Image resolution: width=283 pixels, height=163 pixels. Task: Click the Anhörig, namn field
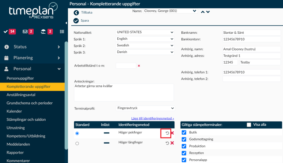point(252,49)
